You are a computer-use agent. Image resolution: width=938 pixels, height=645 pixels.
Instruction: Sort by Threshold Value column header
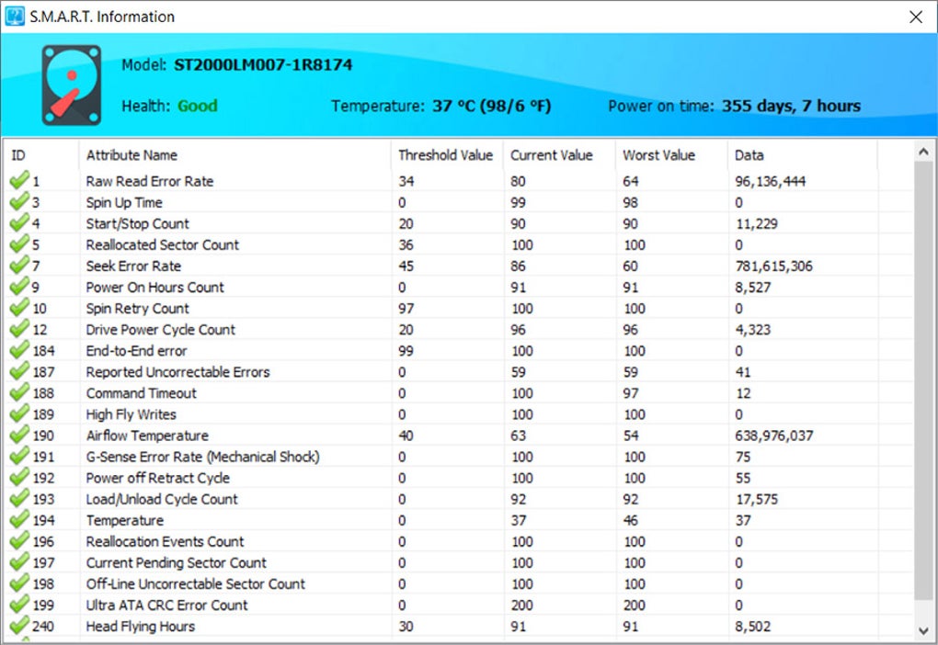pos(447,155)
